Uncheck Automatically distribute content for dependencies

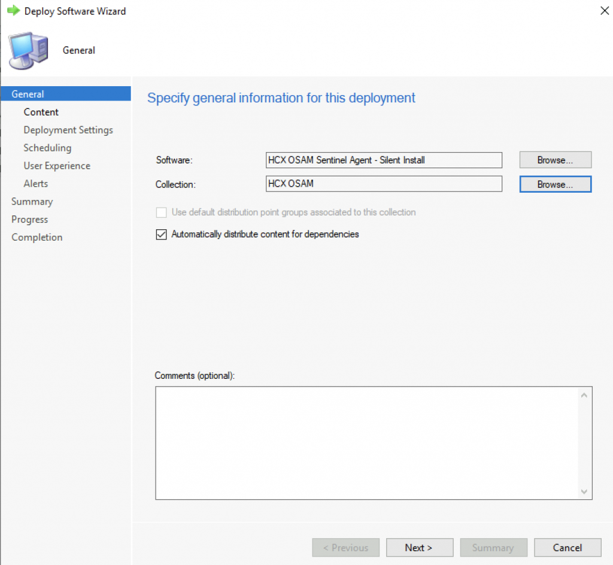(162, 234)
